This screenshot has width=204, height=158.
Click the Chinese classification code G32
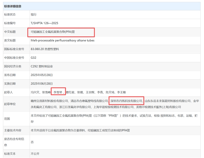34,58
